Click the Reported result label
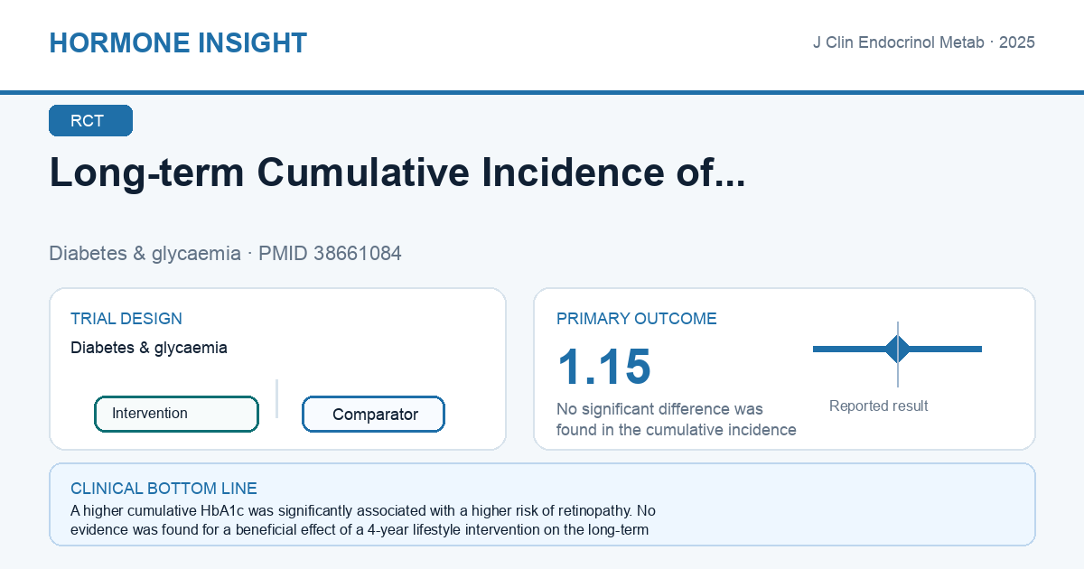 (879, 406)
